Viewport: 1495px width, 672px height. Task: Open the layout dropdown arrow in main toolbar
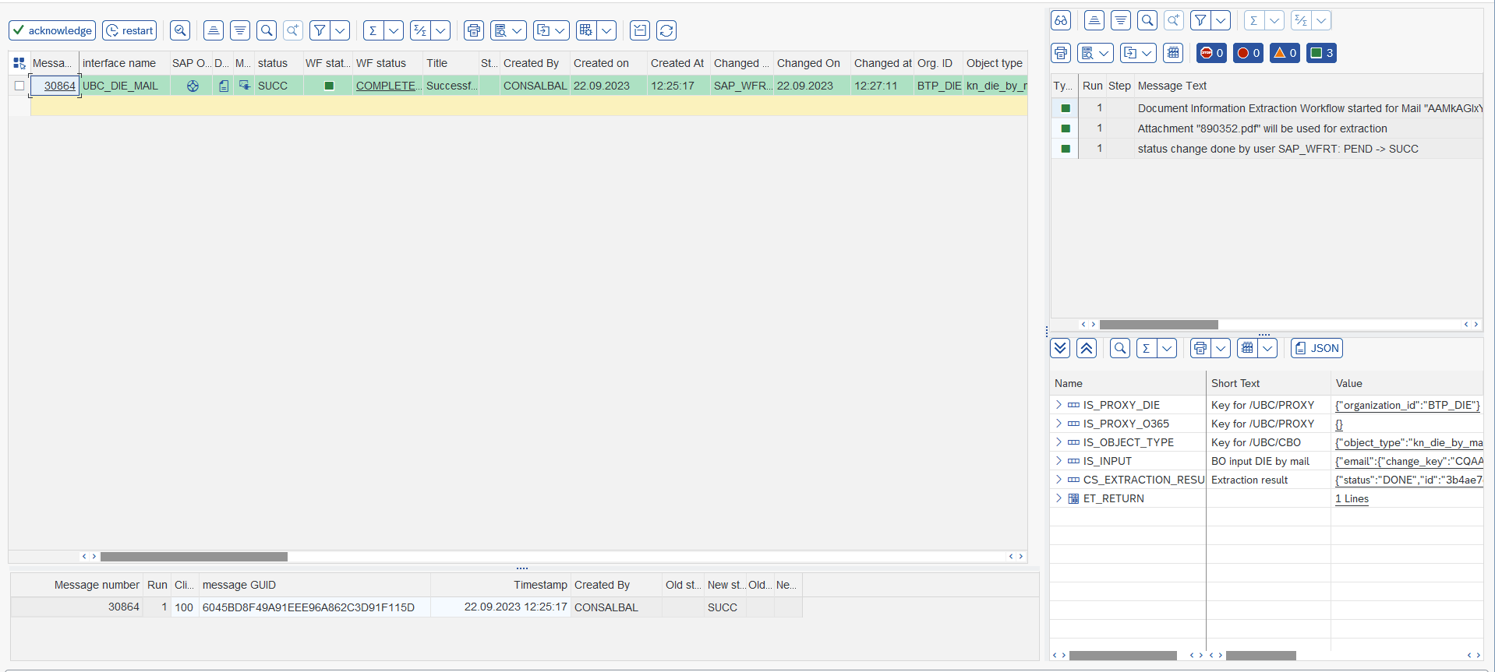606,30
